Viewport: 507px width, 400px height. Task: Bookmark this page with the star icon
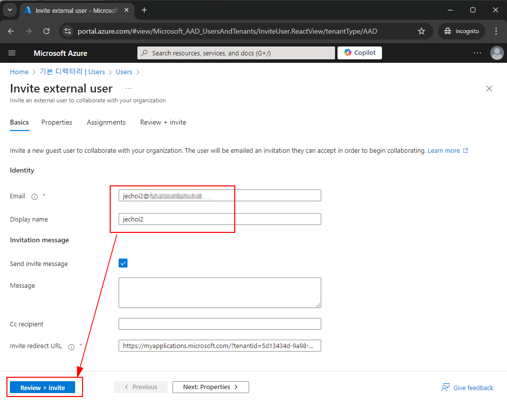(x=422, y=31)
